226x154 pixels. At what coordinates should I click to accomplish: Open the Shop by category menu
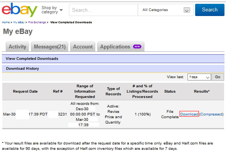(52, 10)
